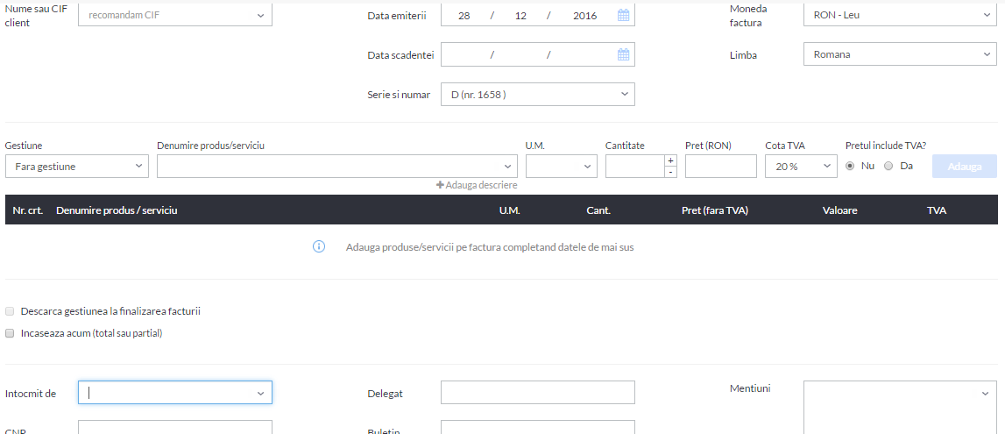
Task: Click the Pret (RON) input field
Action: [x=721, y=166]
